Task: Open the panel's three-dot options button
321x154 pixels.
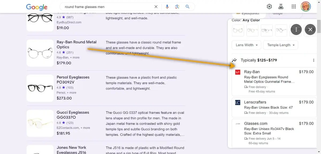Action: pyautogui.click(x=296, y=30)
